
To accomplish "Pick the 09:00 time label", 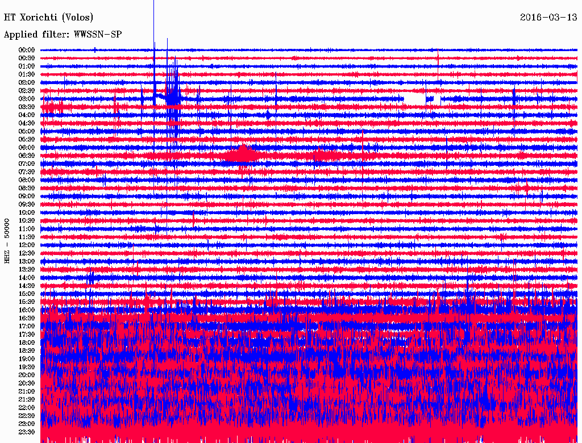I will coord(27,196).
